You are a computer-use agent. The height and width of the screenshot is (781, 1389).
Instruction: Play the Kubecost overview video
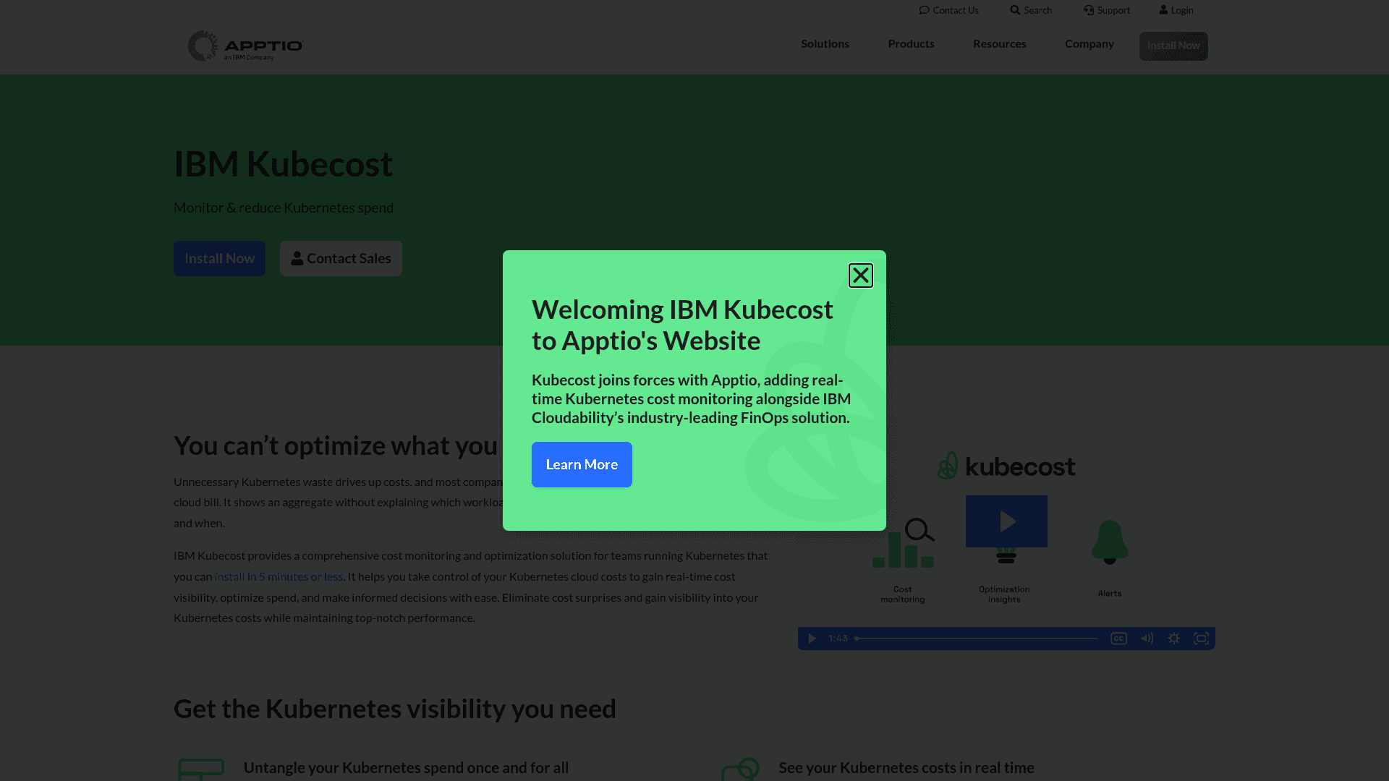tap(812, 639)
